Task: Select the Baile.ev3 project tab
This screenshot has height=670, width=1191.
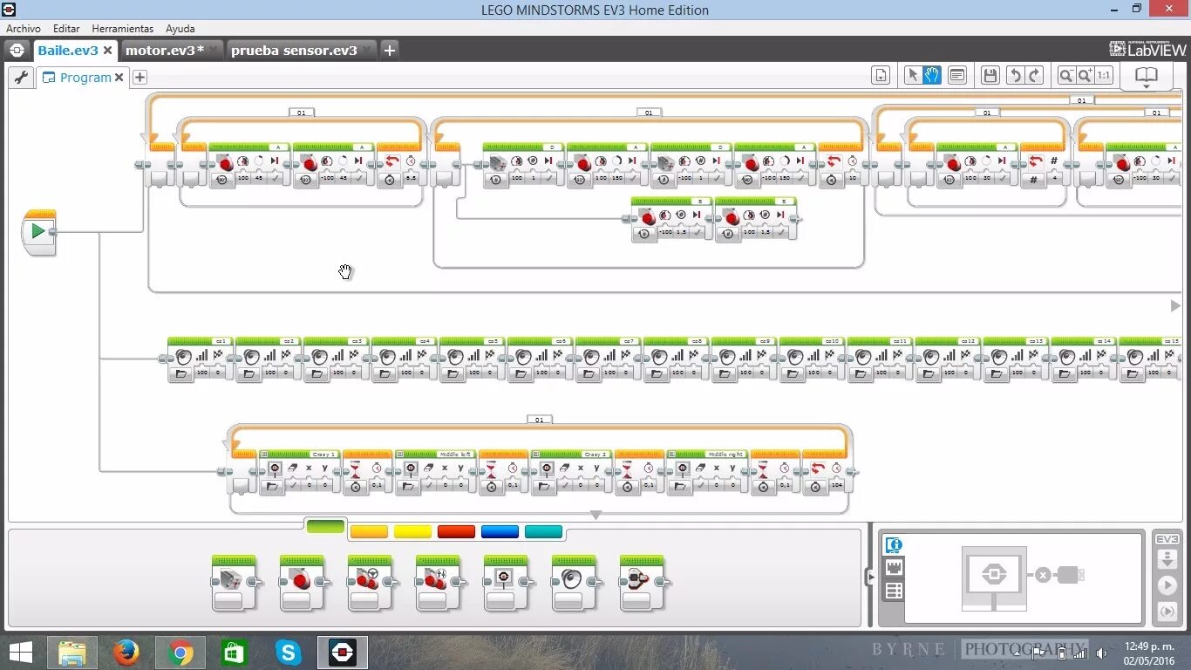Action: (x=68, y=50)
